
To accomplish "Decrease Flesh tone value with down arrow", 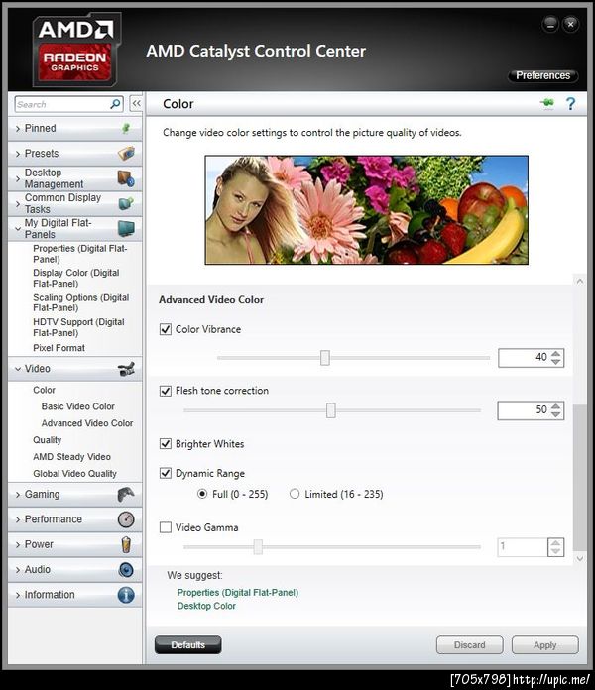I will coord(556,414).
